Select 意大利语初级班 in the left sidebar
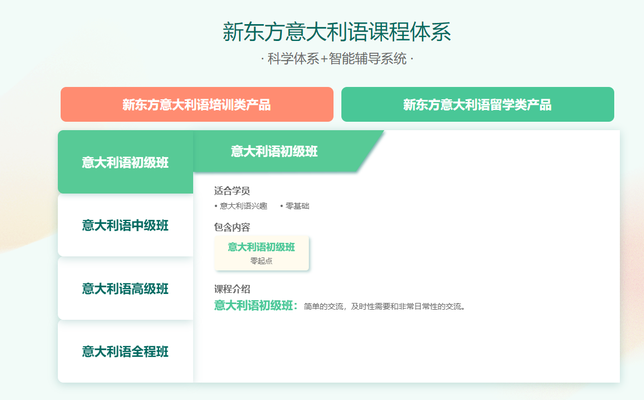Image resolution: width=644 pixels, height=400 pixels. [x=125, y=163]
